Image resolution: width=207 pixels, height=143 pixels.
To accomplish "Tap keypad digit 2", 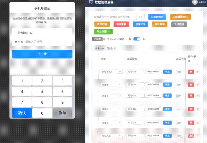I will click(x=42, y=81).
